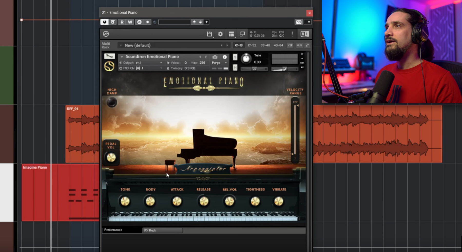
Task: Click the Soundiron gold logo
Action: pyautogui.click(x=109, y=66)
